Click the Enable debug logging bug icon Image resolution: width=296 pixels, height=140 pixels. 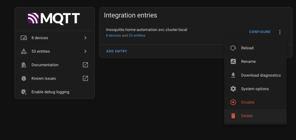click(24, 92)
